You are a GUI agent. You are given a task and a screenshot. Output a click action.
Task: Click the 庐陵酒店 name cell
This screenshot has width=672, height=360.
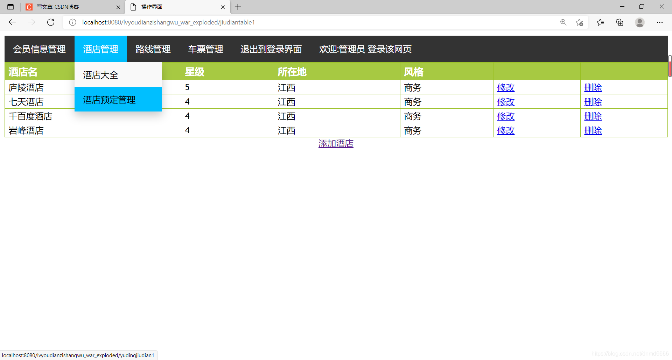(x=40, y=87)
